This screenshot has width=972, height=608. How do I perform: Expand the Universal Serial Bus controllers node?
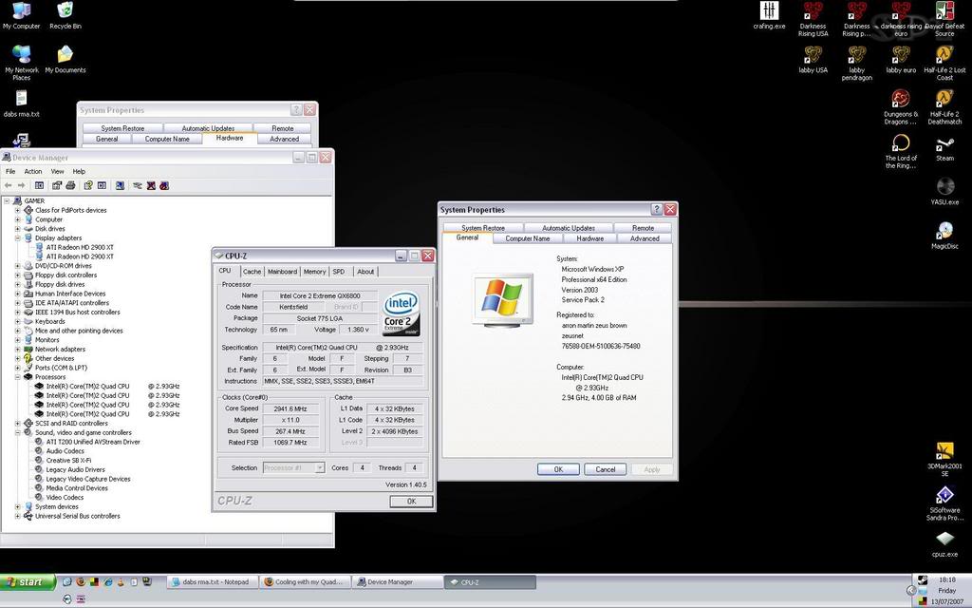(x=18, y=516)
